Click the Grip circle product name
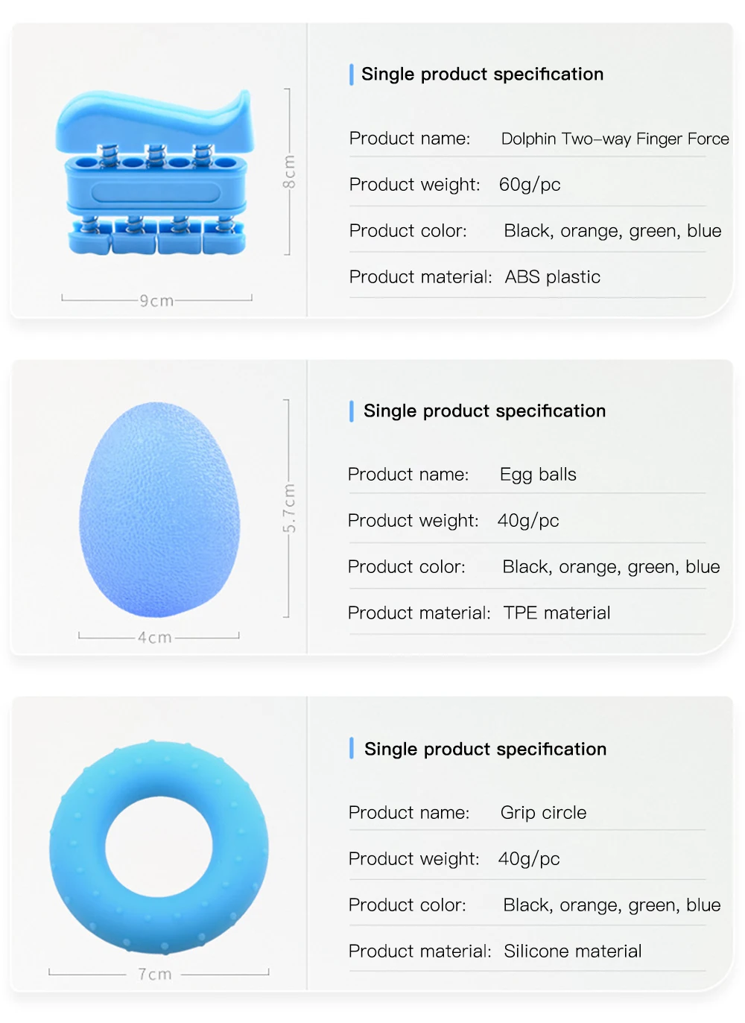 pos(543,813)
